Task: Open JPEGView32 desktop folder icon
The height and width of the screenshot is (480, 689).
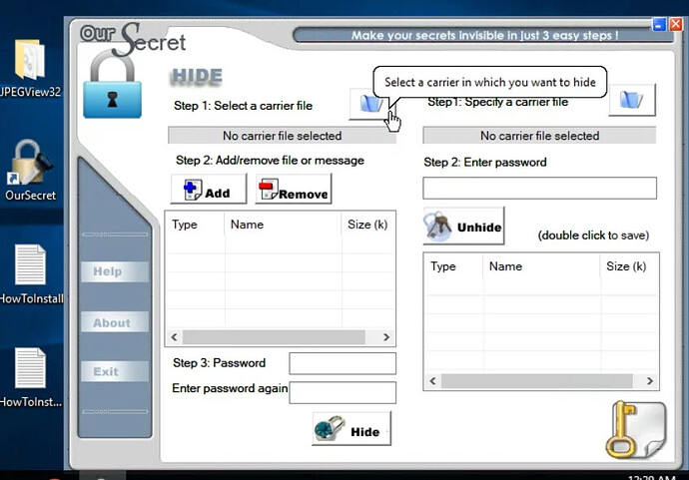Action: (30, 65)
